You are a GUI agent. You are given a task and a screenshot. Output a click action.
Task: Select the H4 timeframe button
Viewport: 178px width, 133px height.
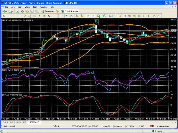[144, 16]
